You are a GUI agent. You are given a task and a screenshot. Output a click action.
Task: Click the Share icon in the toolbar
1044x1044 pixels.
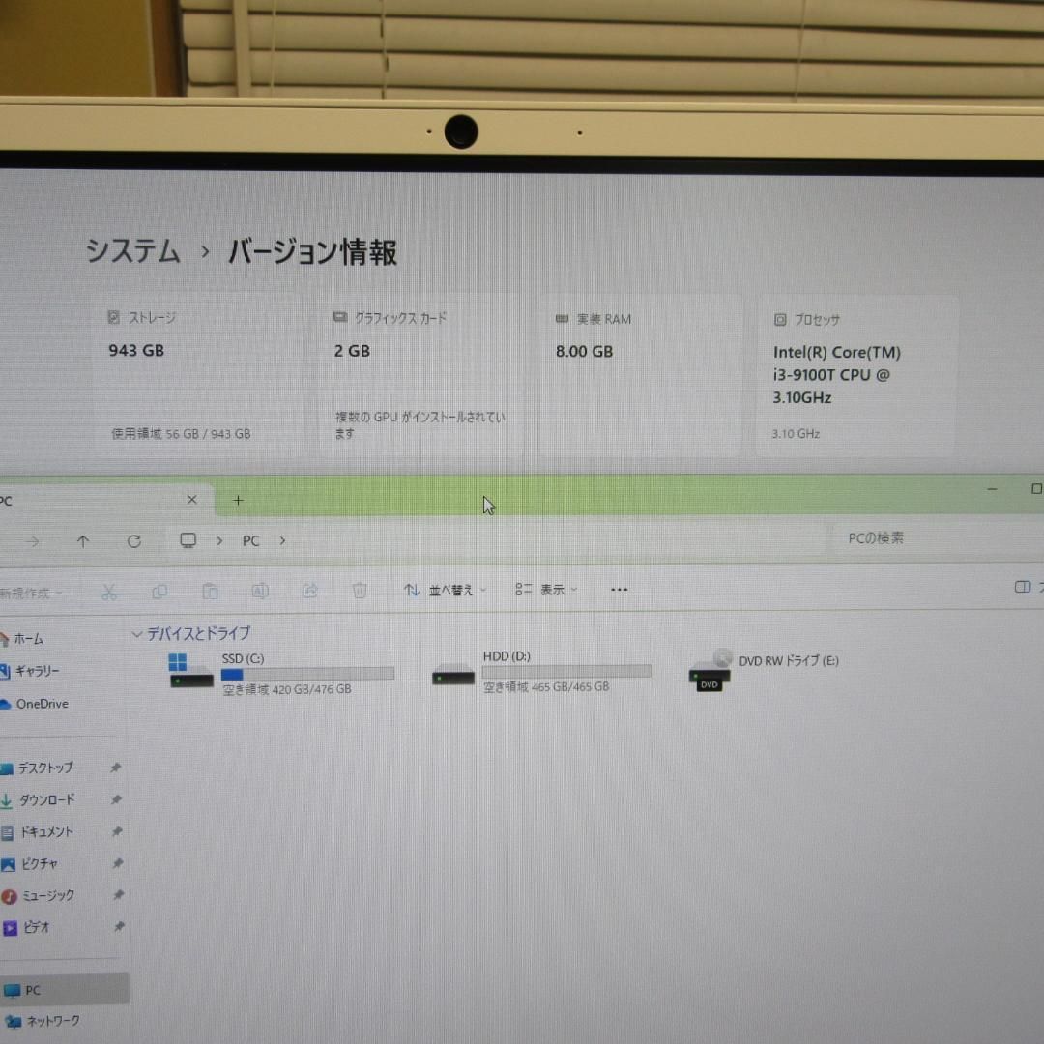coord(310,590)
